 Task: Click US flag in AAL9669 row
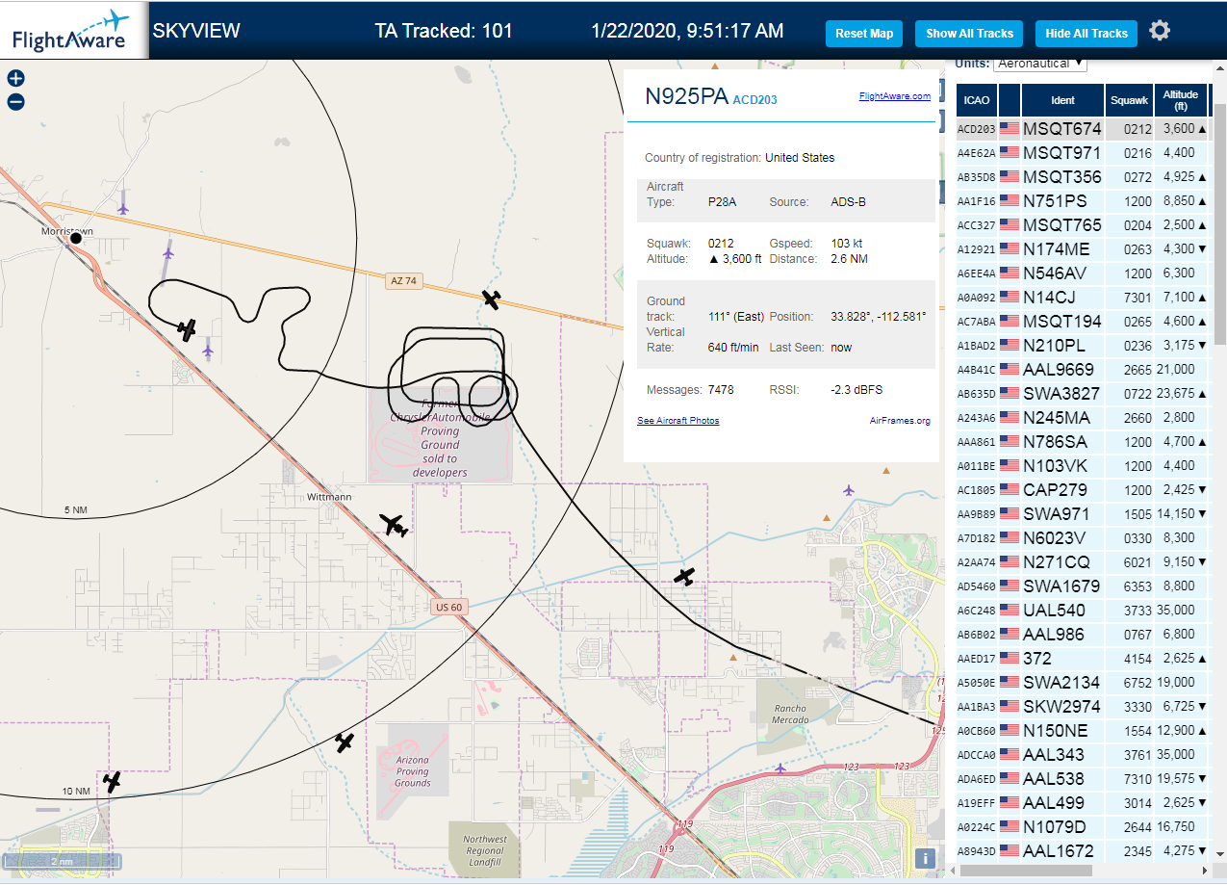point(1010,369)
